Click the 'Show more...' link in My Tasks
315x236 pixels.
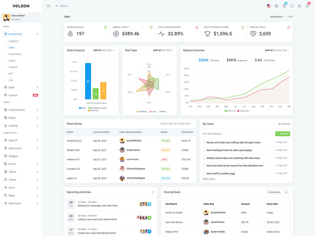(x=209, y=179)
